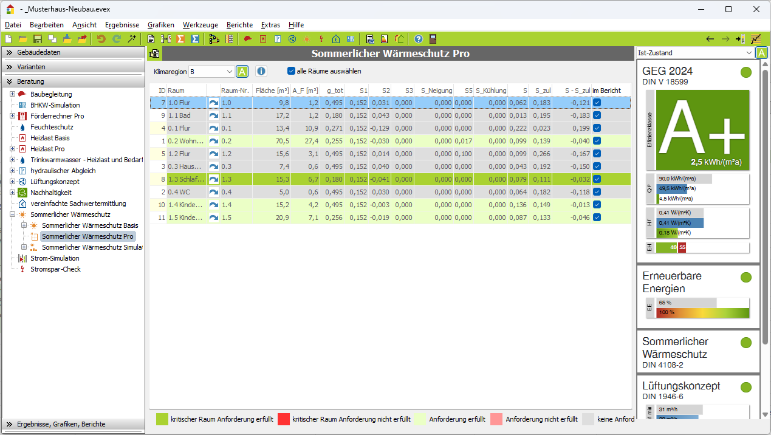Sort the table by the S_zul column header
The width and height of the screenshot is (771, 435).
point(540,91)
